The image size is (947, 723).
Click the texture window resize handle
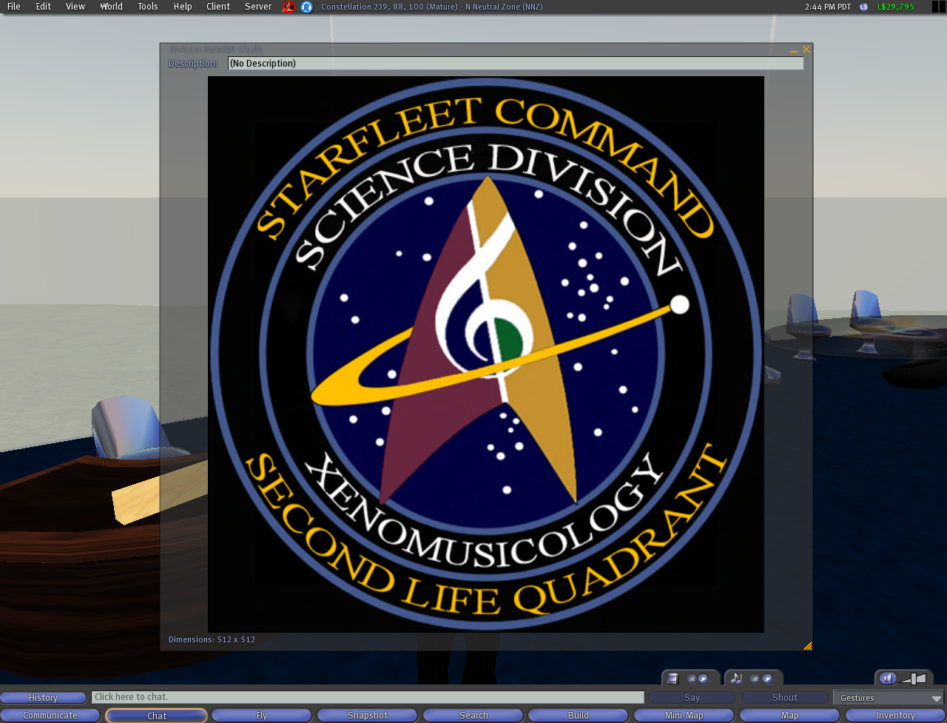coord(807,645)
